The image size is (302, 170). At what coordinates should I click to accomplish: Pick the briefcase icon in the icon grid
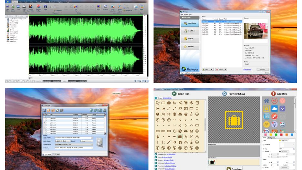coord(180,136)
